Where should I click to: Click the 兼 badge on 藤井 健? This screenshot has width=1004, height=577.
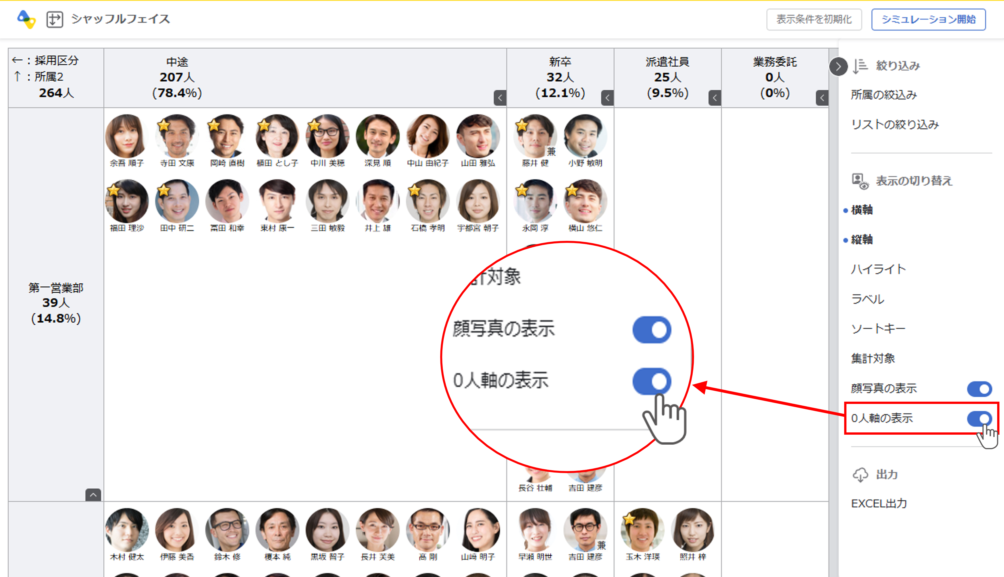pyautogui.click(x=551, y=151)
